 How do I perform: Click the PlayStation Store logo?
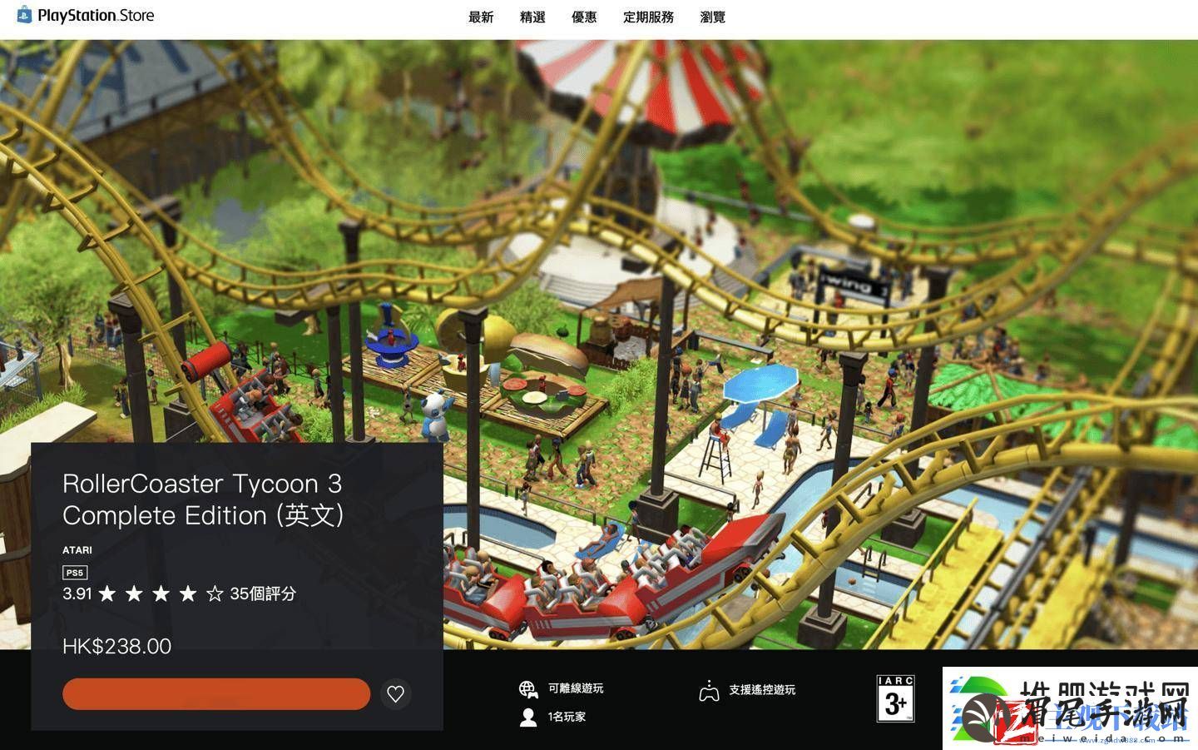[x=85, y=15]
